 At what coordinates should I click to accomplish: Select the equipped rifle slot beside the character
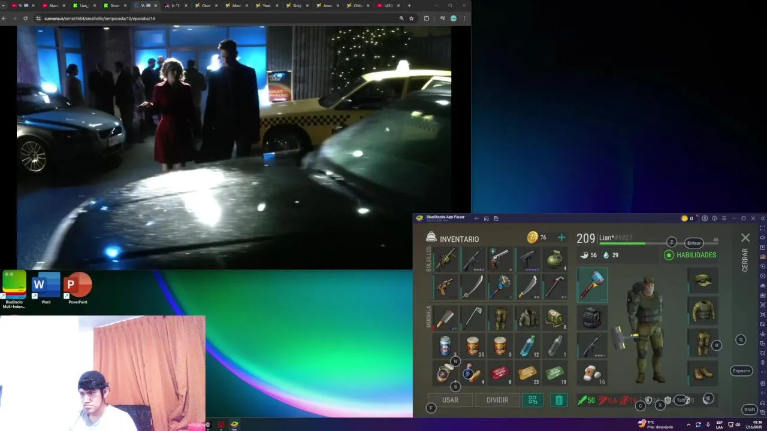[592, 345]
